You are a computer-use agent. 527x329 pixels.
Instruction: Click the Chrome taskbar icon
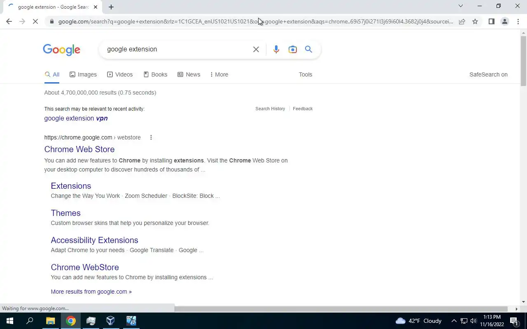71,321
